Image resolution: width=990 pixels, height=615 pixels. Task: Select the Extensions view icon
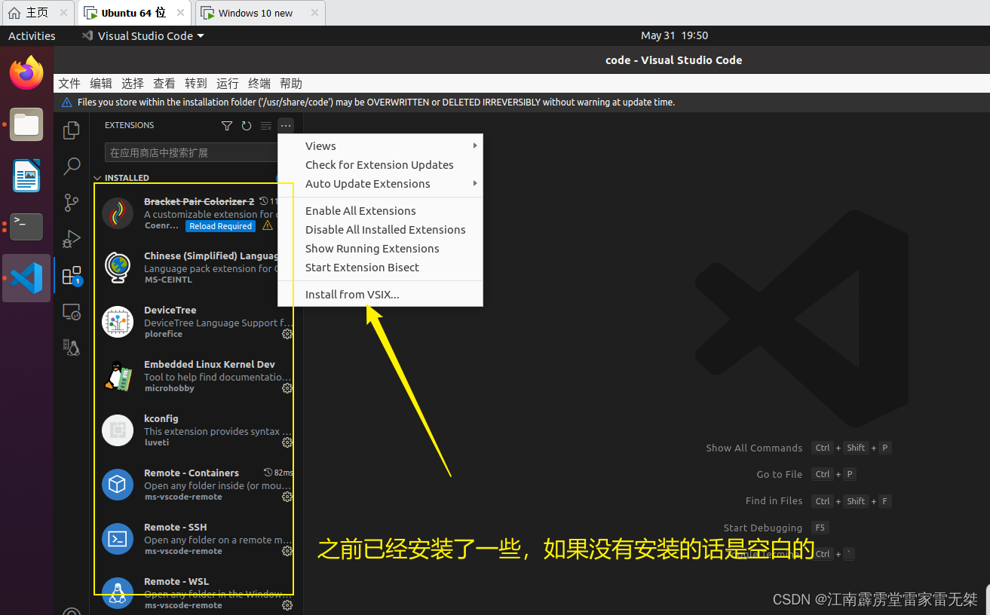pos(72,276)
